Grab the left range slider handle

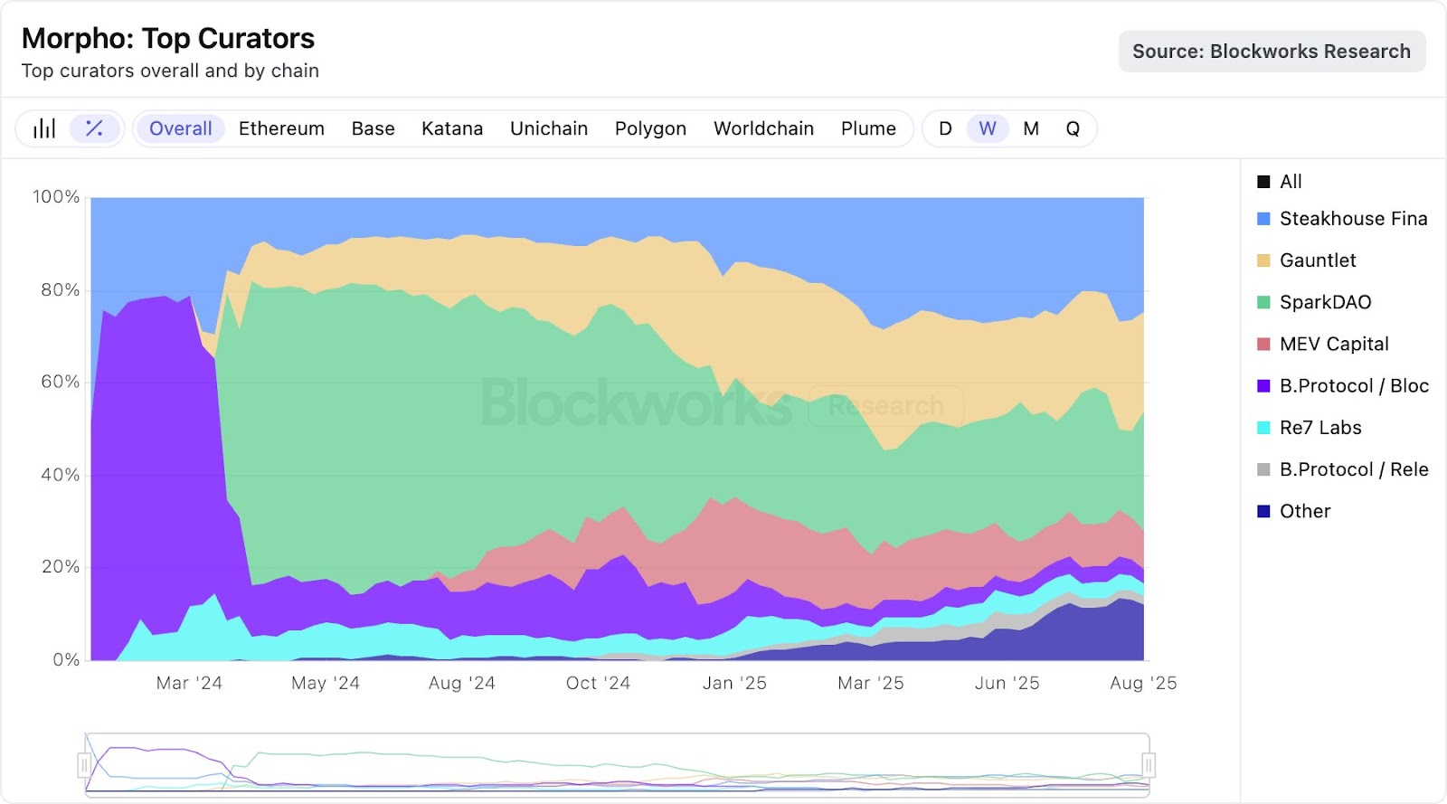[x=84, y=766]
